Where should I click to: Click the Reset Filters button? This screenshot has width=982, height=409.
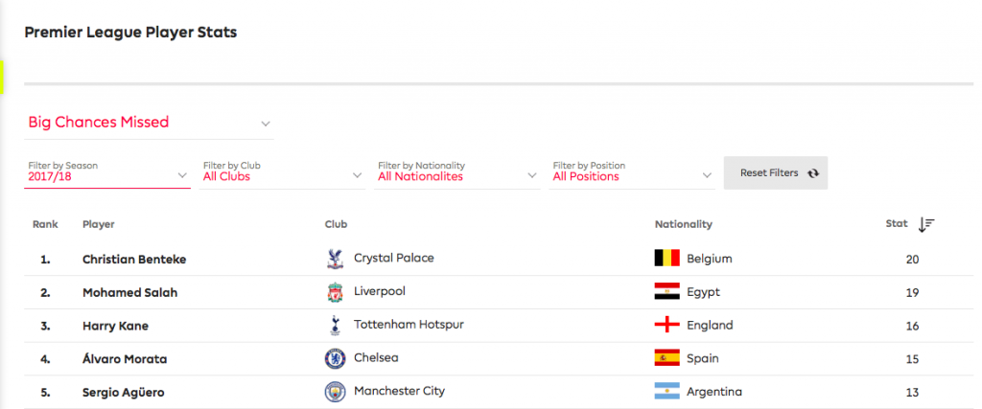pos(775,173)
